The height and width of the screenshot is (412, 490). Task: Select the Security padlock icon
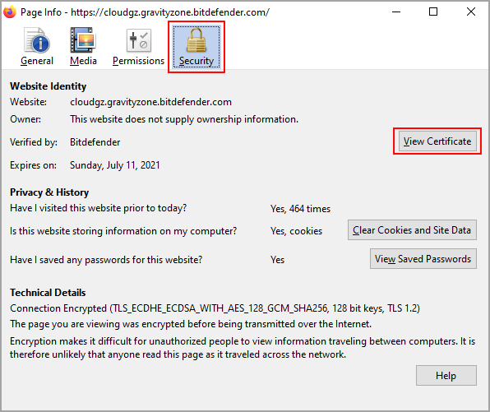coord(196,40)
